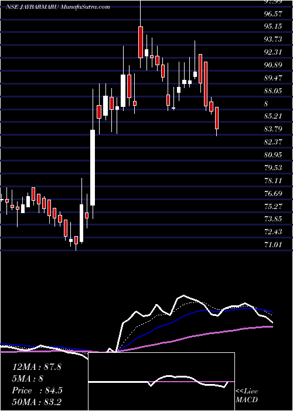Viewport: 293px width, 411px height.
Task: Click the tallest white breakout candle
Action: coord(93,167)
